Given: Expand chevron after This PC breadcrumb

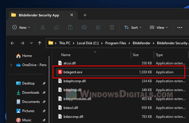Looking at the screenshot, I should click(x=74, y=43).
